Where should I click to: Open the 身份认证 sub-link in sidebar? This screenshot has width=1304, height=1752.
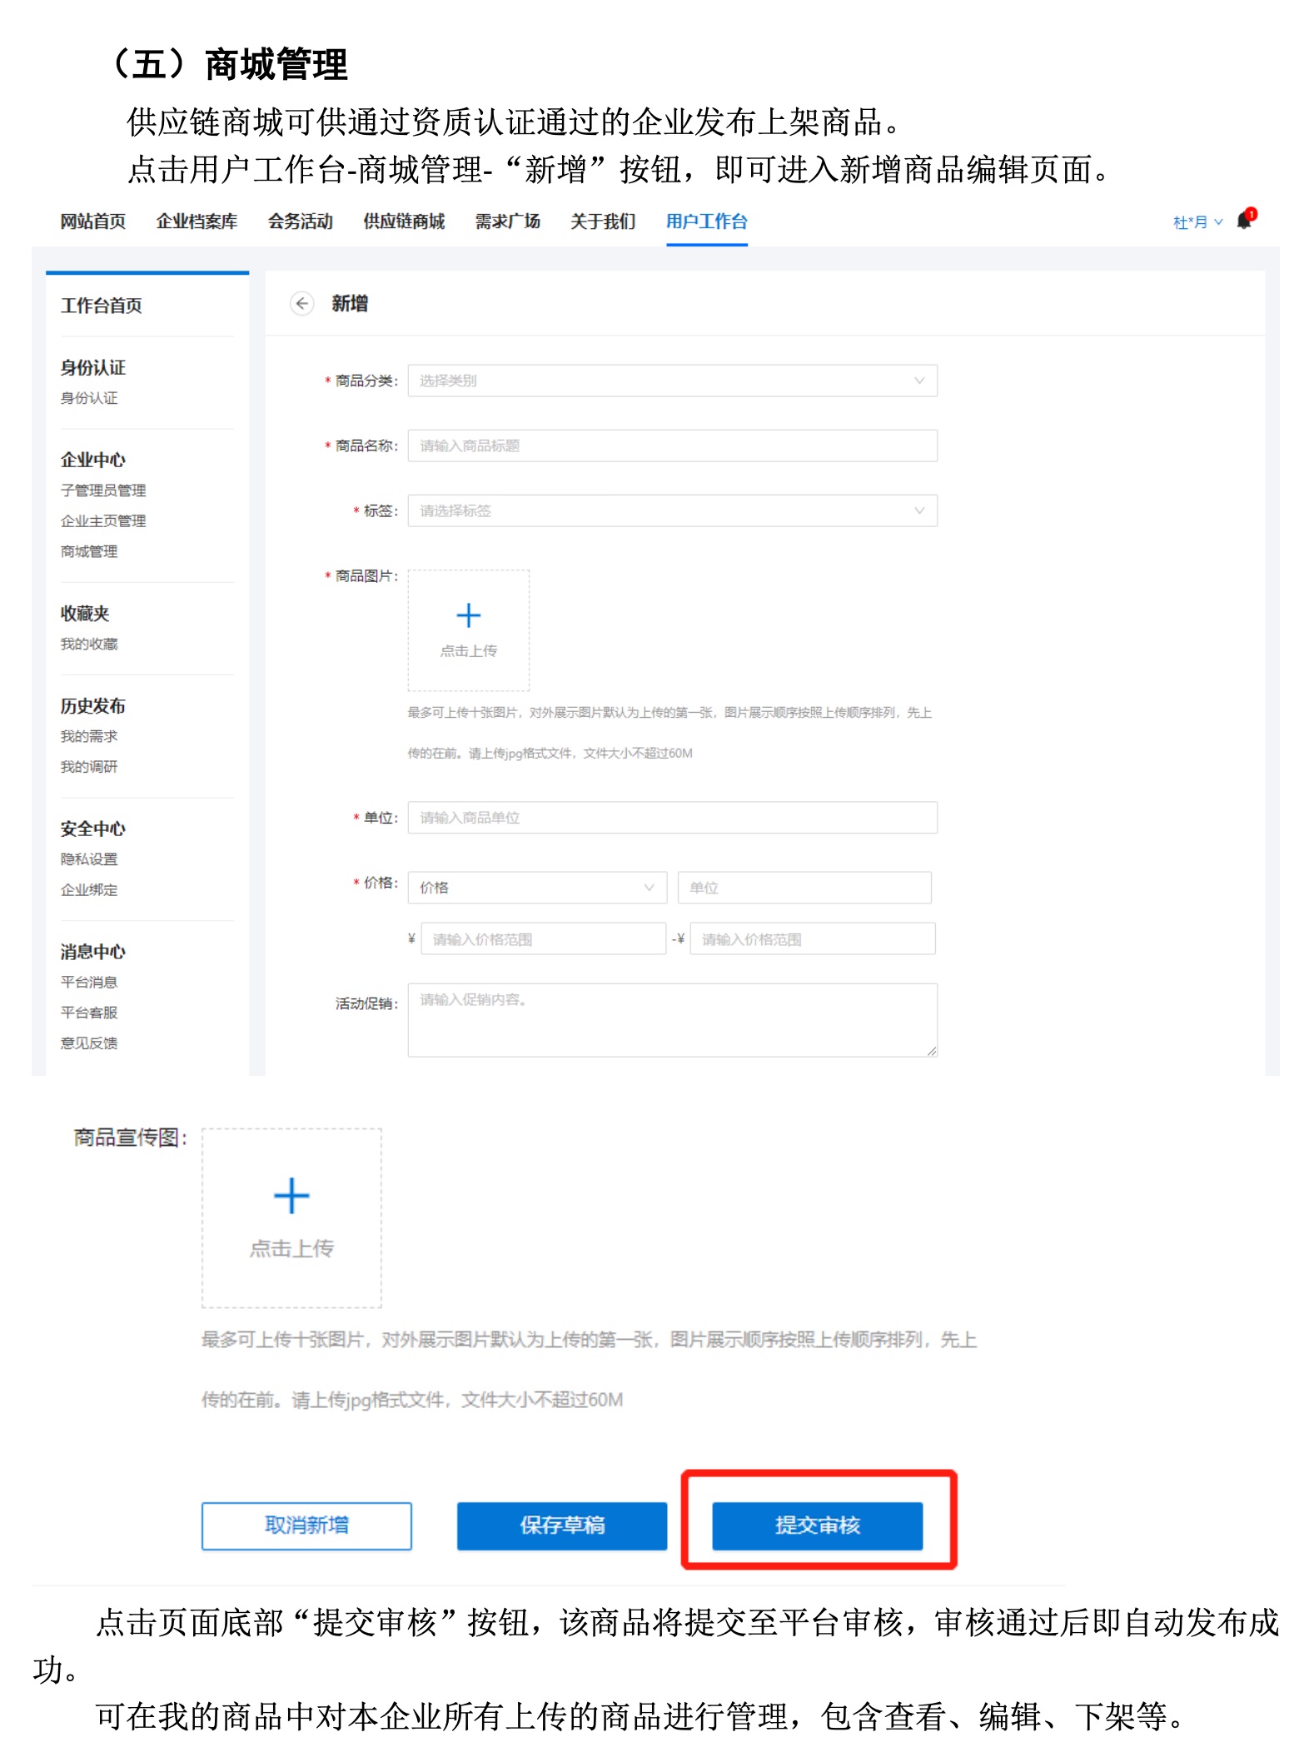click(89, 398)
